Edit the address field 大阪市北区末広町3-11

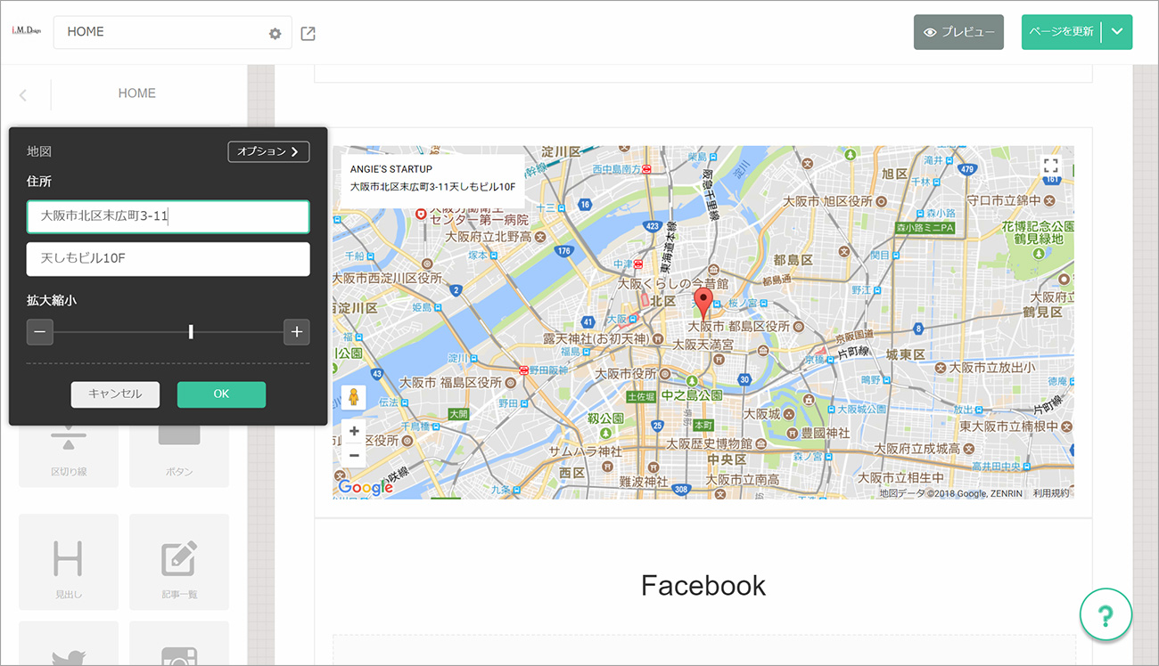click(169, 216)
